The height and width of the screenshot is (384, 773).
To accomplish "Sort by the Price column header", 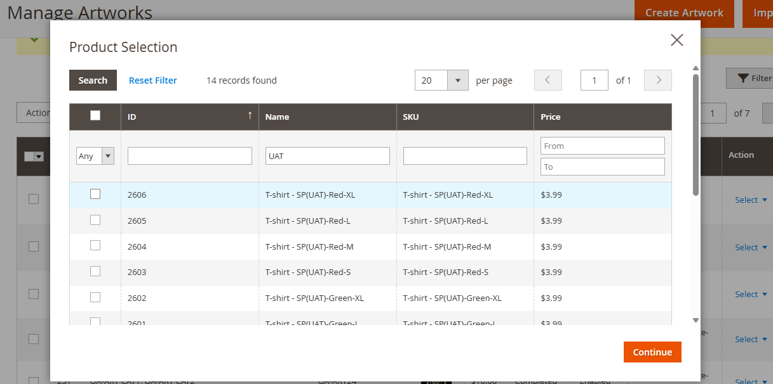I will pos(551,117).
